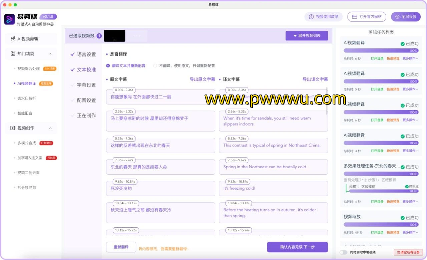Edit translated subtitle 'It's freezing cold!'

(273, 188)
